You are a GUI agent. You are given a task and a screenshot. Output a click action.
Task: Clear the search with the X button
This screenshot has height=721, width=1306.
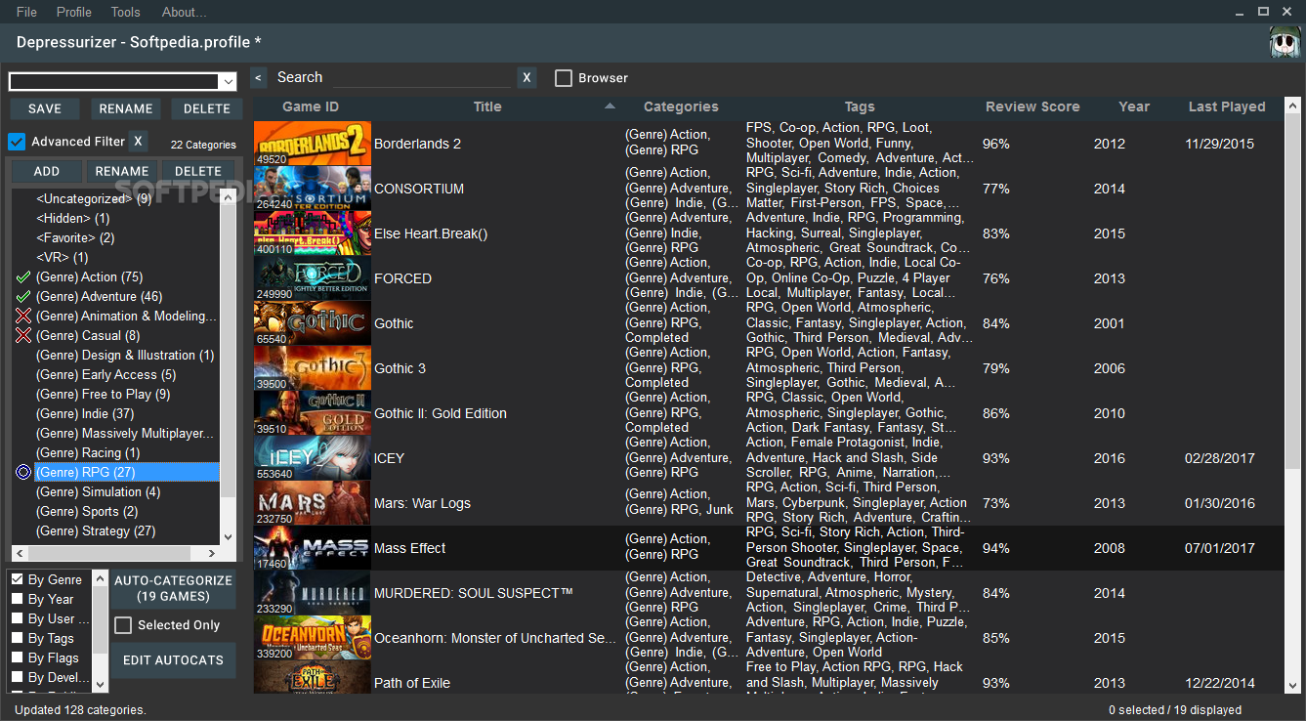pos(527,78)
